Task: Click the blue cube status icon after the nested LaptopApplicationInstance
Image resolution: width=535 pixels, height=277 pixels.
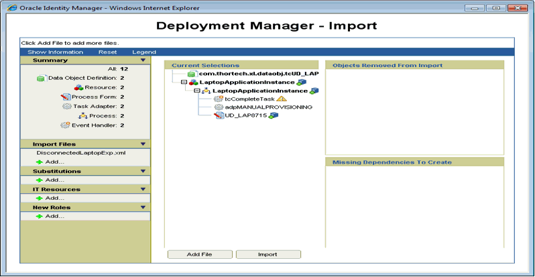Action: tap(314, 91)
